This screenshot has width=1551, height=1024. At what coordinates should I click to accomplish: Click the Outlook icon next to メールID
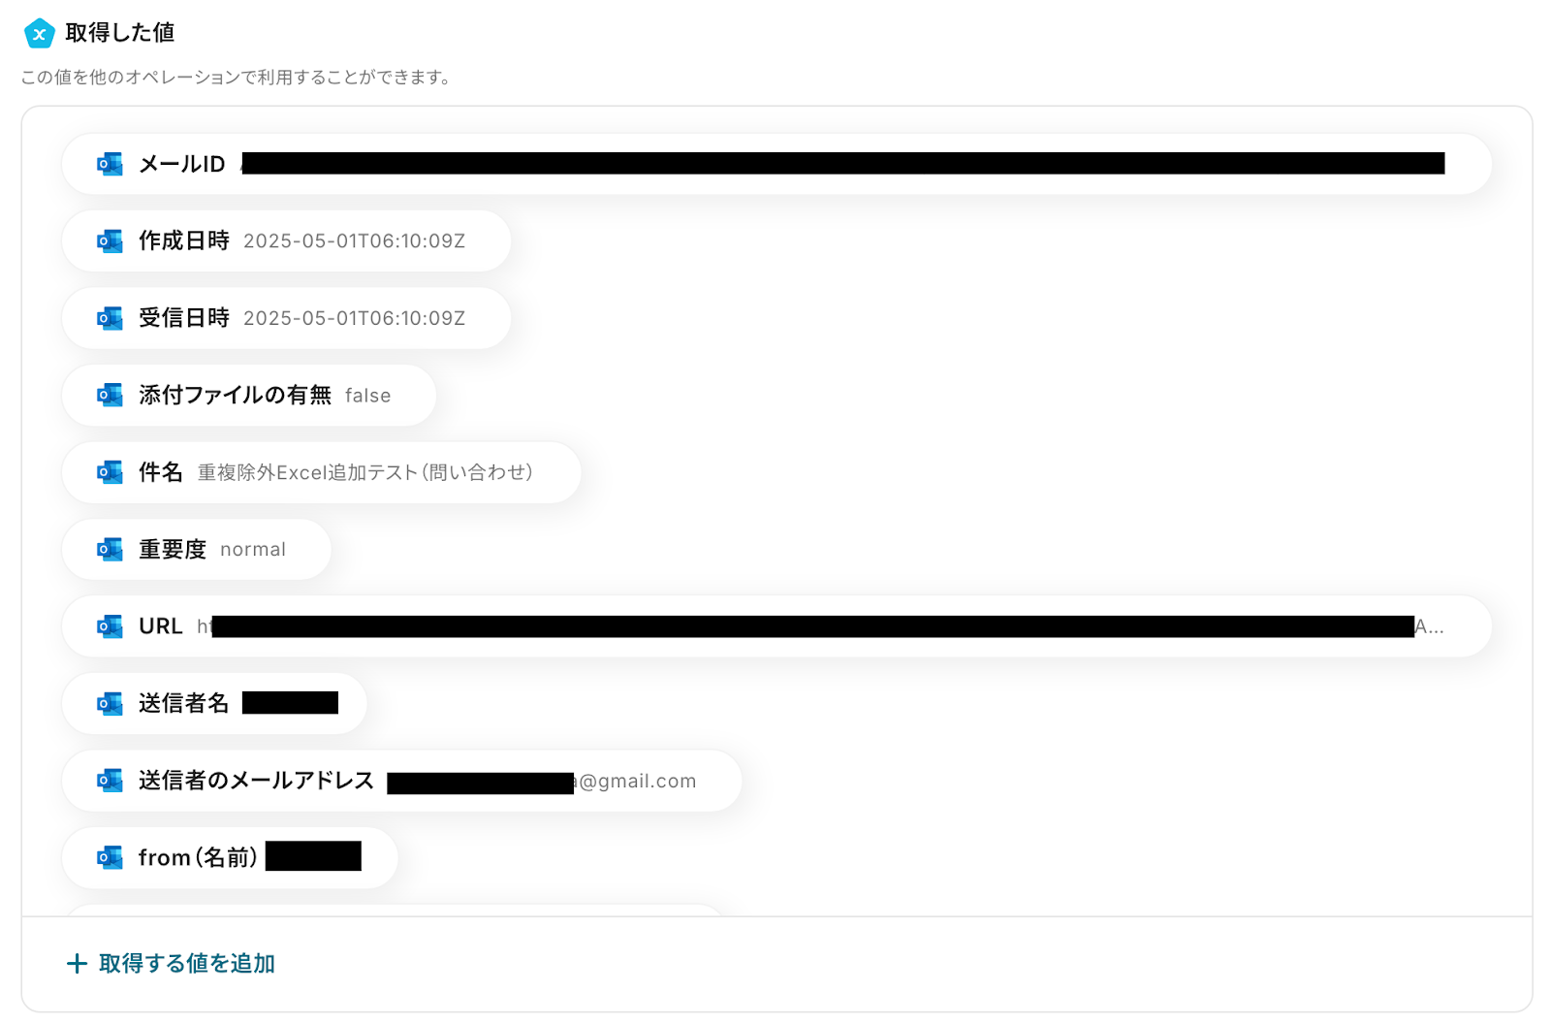point(110,164)
